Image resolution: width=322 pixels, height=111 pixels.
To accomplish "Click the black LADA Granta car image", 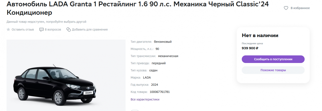I will click(x=55, y=83).
